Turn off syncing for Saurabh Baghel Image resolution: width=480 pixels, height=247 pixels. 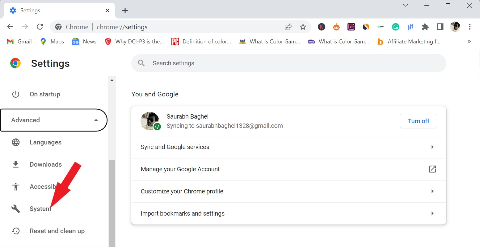[x=418, y=121]
